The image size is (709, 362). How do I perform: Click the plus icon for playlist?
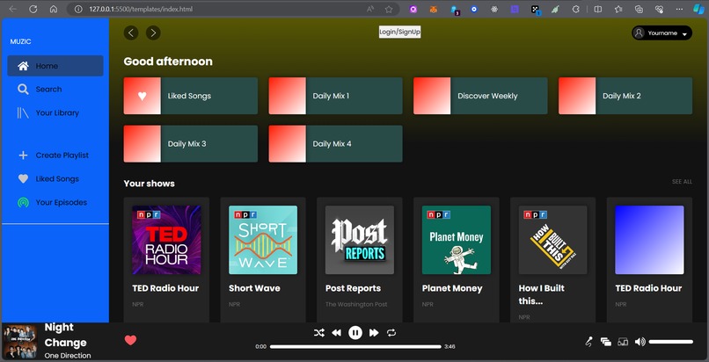[23, 156]
